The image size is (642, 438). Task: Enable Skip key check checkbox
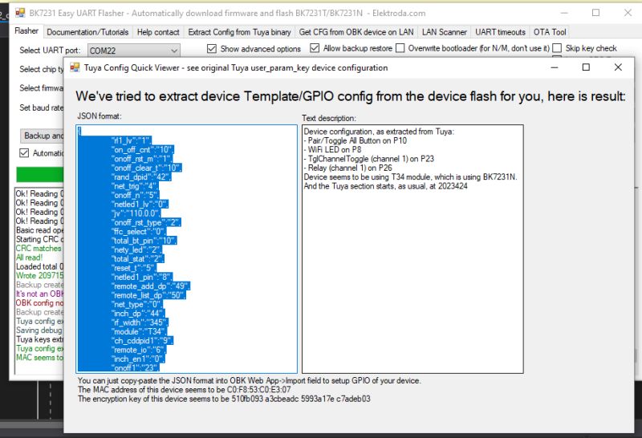557,48
